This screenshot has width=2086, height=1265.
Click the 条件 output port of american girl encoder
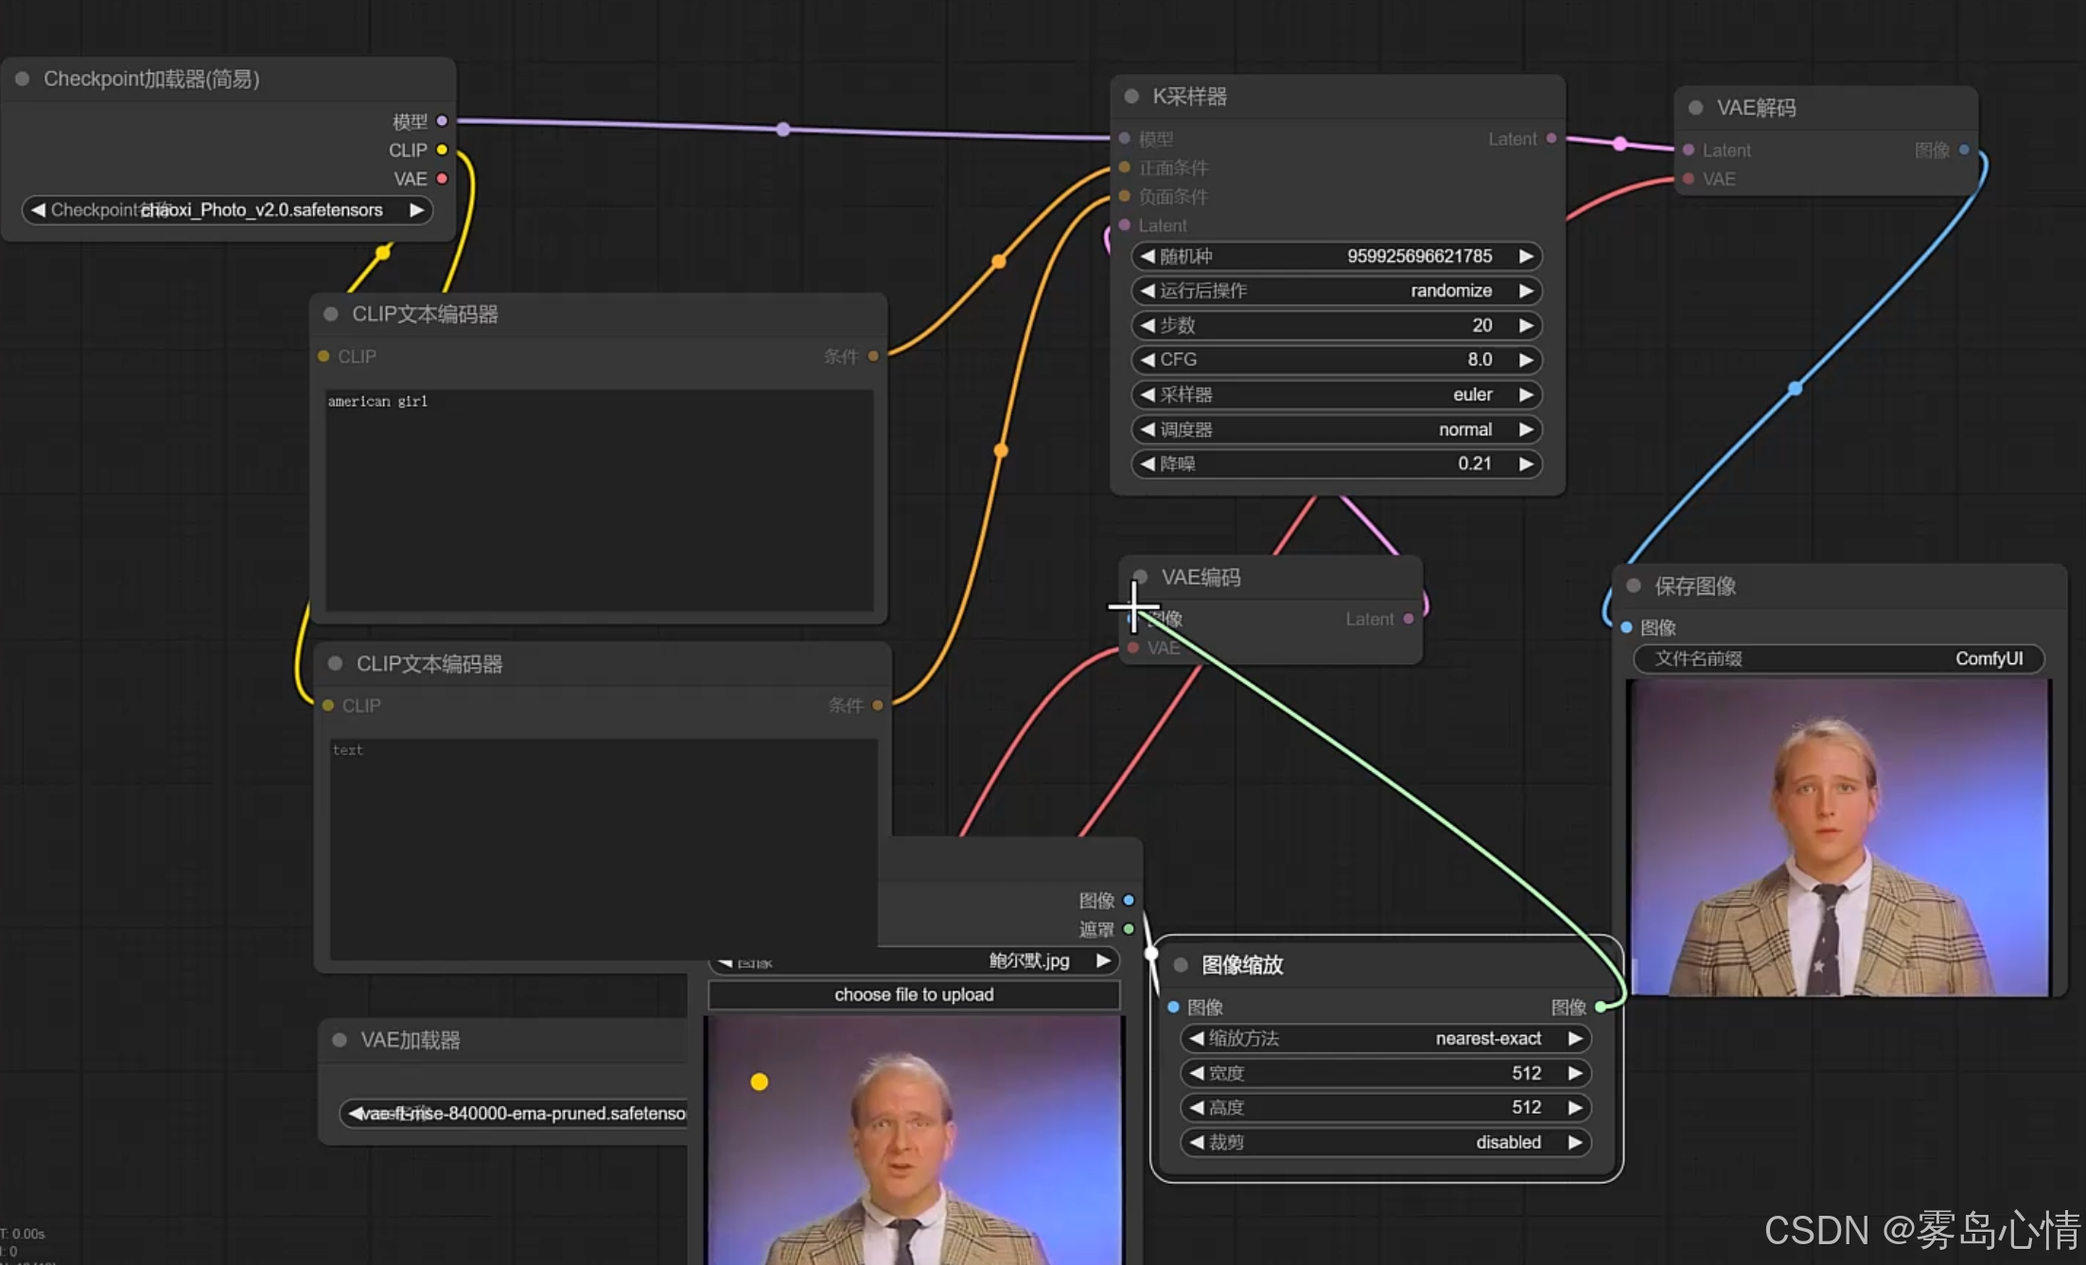coord(873,356)
